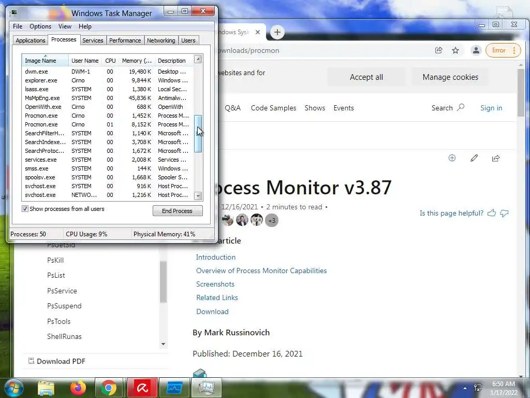Click the share icon beside edit pencil
530x398 pixels.
(x=496, y=158)
